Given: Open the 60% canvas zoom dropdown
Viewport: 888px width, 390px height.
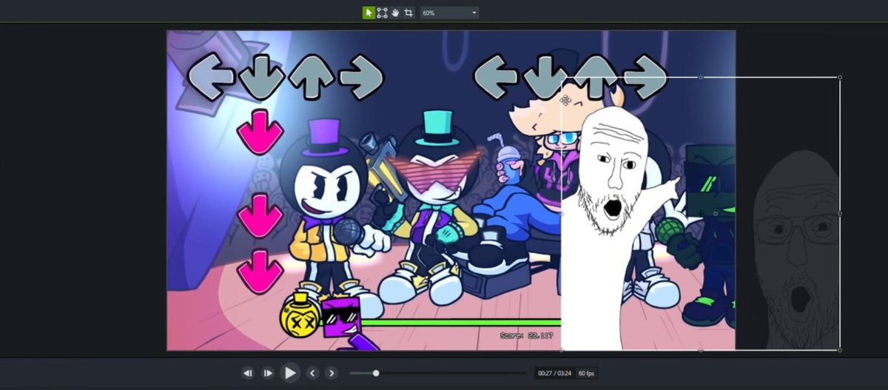Looking at the screenshot, I should (x=449, y=13).
